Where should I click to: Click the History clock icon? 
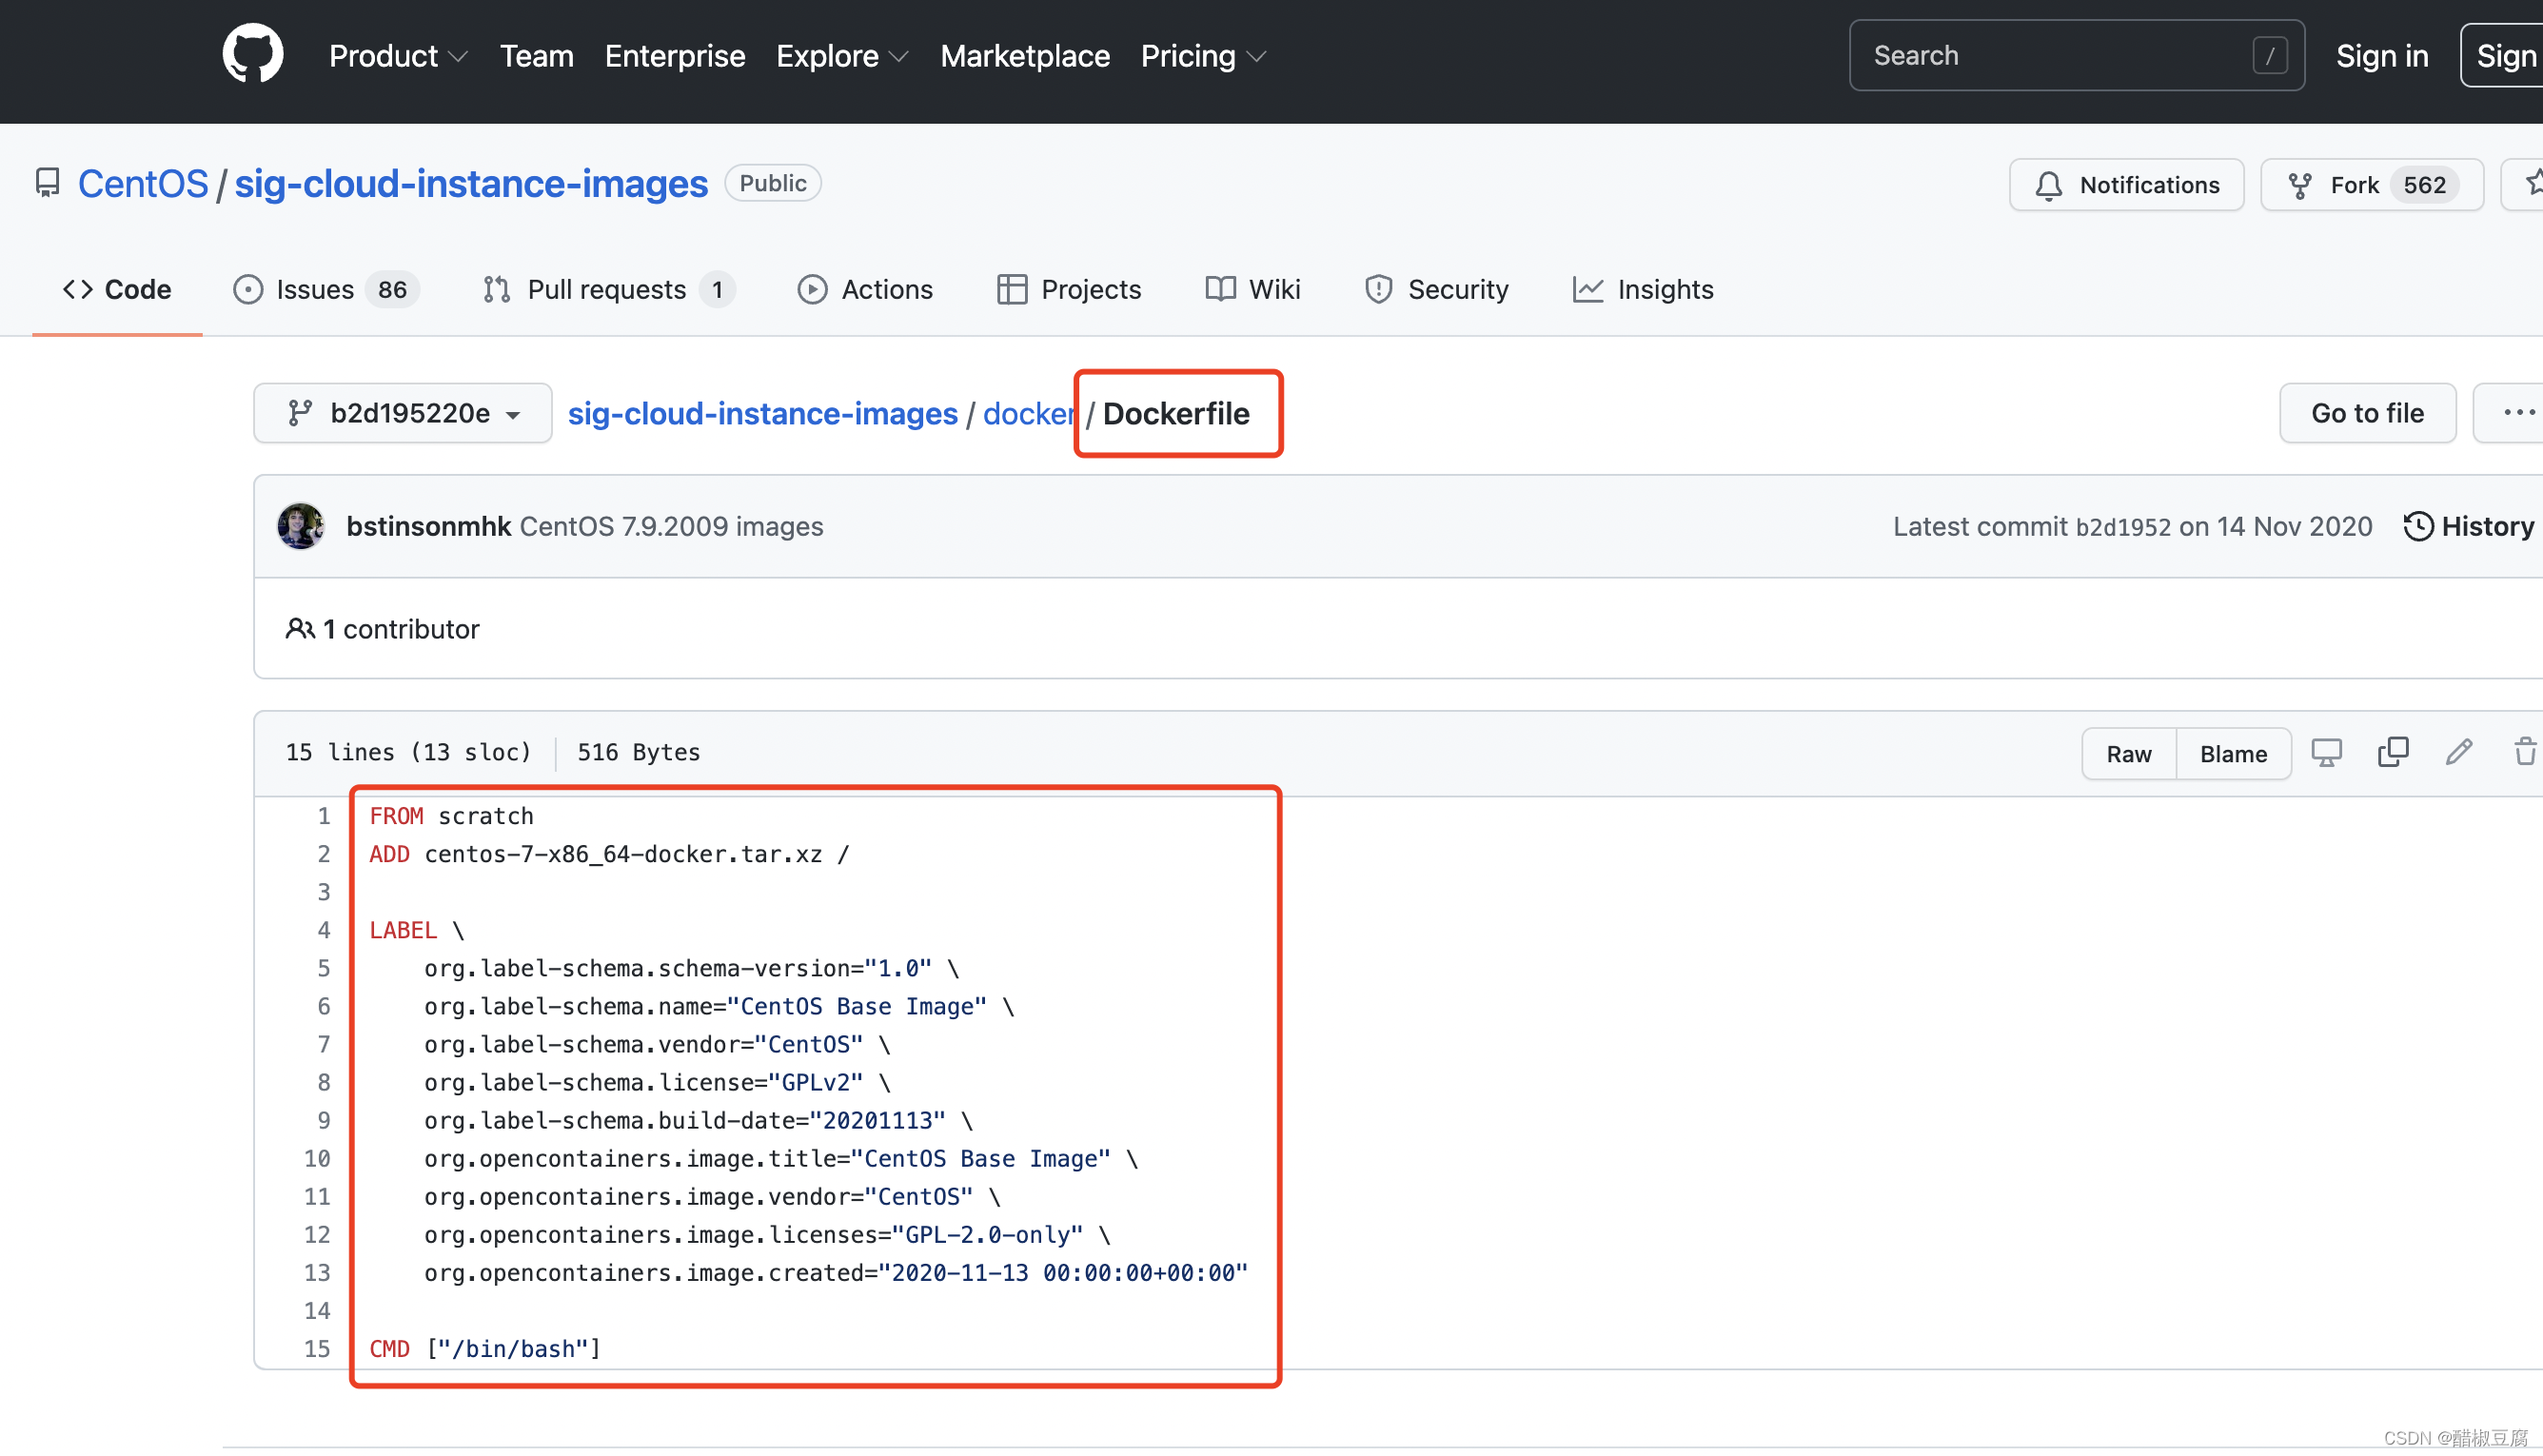click(2417, 525)
